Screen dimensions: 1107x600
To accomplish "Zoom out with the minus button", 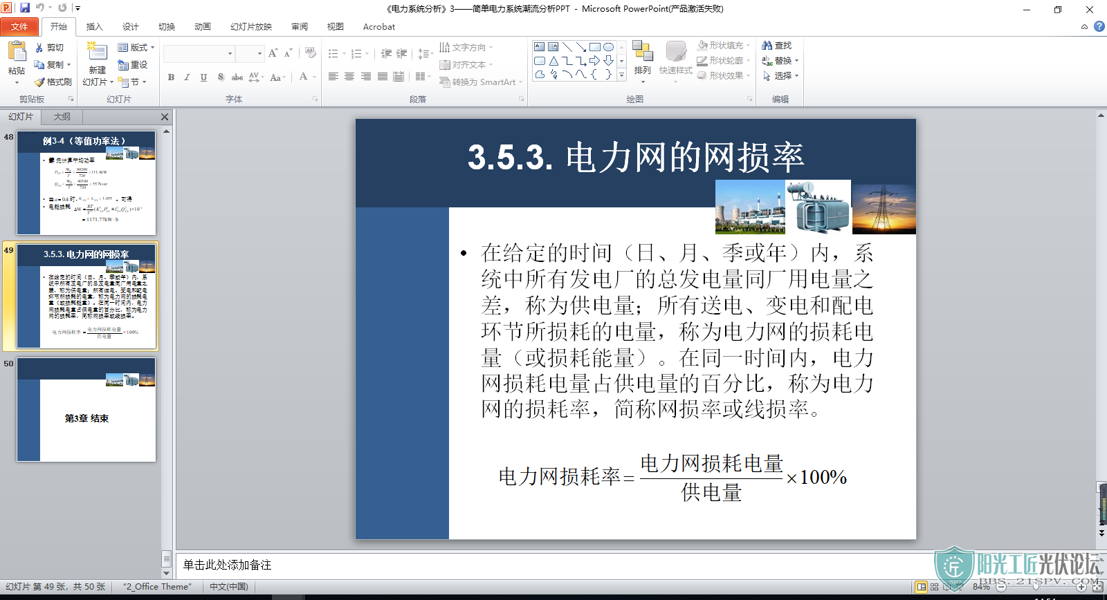I will [1001, 587].
